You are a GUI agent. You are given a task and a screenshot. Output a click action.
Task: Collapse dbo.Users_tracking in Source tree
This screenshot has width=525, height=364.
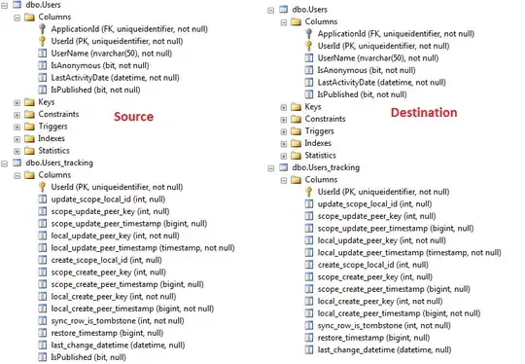(x=4, y=164)
